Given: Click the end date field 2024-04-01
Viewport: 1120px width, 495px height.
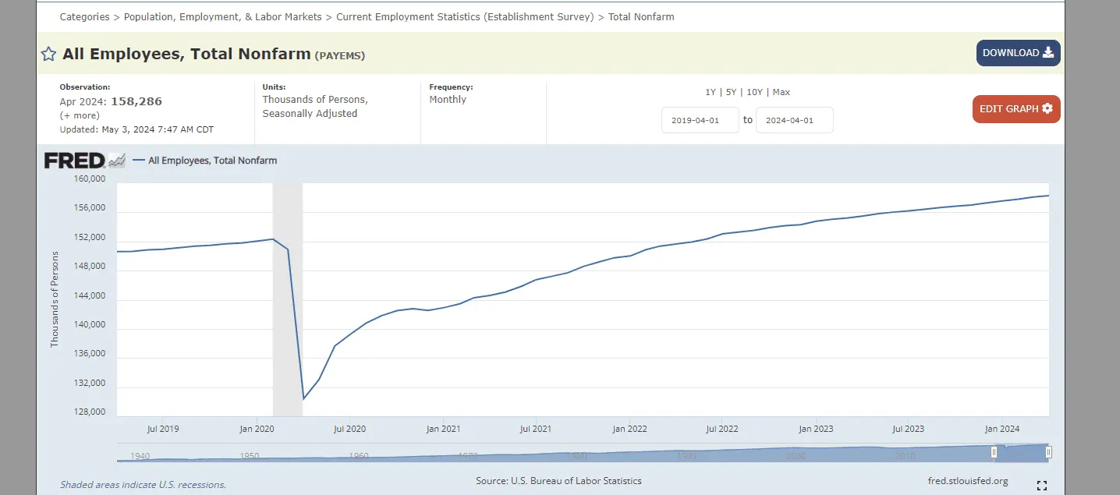Looking at the screenshot, I should click(794, 120).
